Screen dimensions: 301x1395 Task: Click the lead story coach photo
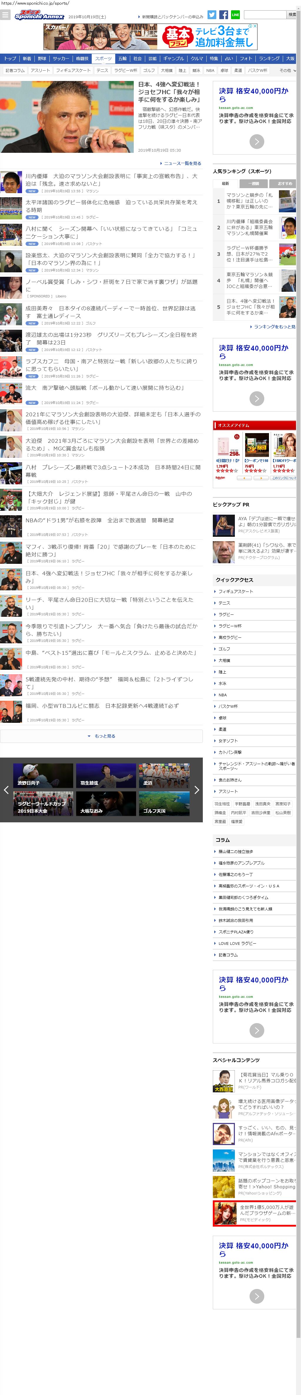[67, 117]
